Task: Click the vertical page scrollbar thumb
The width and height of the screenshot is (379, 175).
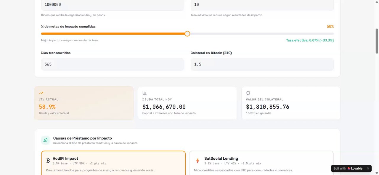Action: pyautogui.click(x=377, y=41)
